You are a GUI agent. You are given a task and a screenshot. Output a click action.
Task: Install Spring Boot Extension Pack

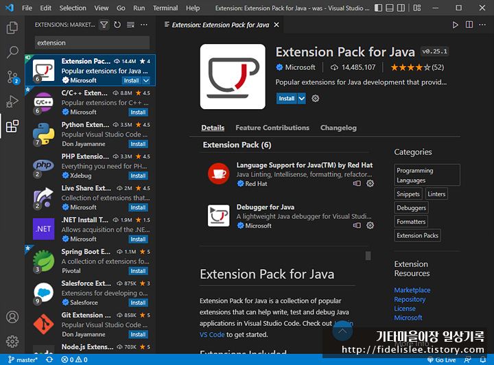(138, 271)
